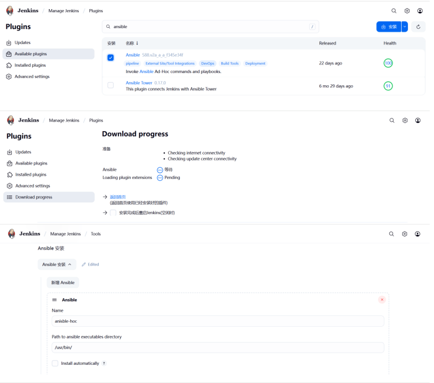This screenshot has height=383, width=434.
Task: Click the waiting status icon beside Ansible
Action: click(x=160, y=170)
